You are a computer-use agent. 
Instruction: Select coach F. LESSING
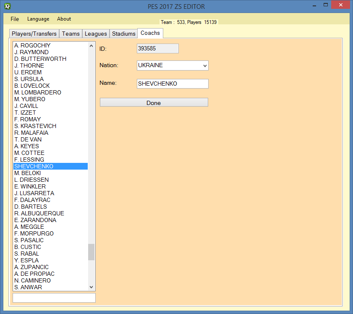(50, 160)
